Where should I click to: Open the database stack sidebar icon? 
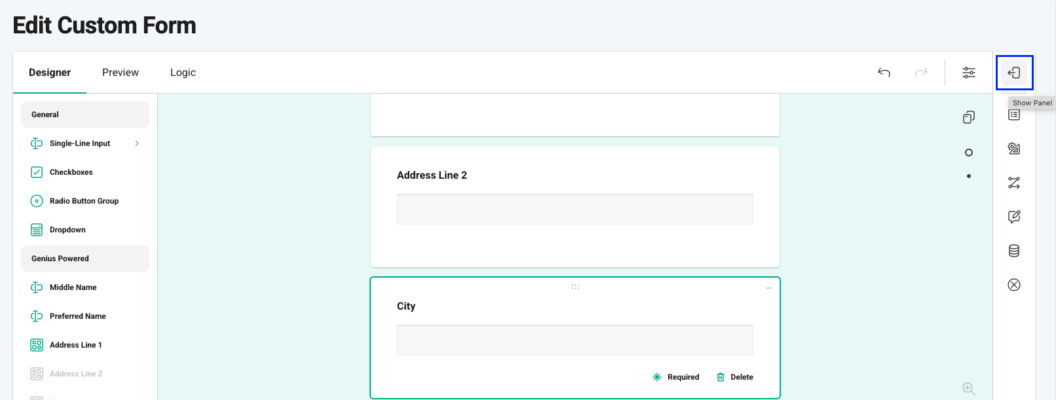click(1014, 251)
